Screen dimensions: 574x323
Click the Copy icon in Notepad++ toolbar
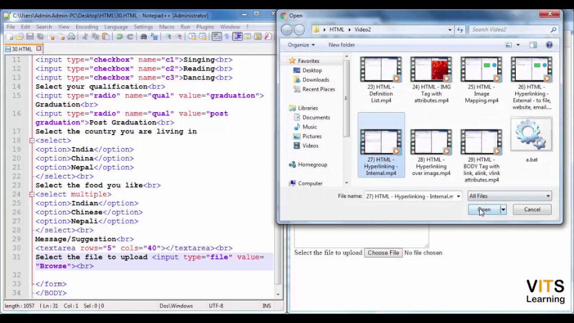click(95, 37)
